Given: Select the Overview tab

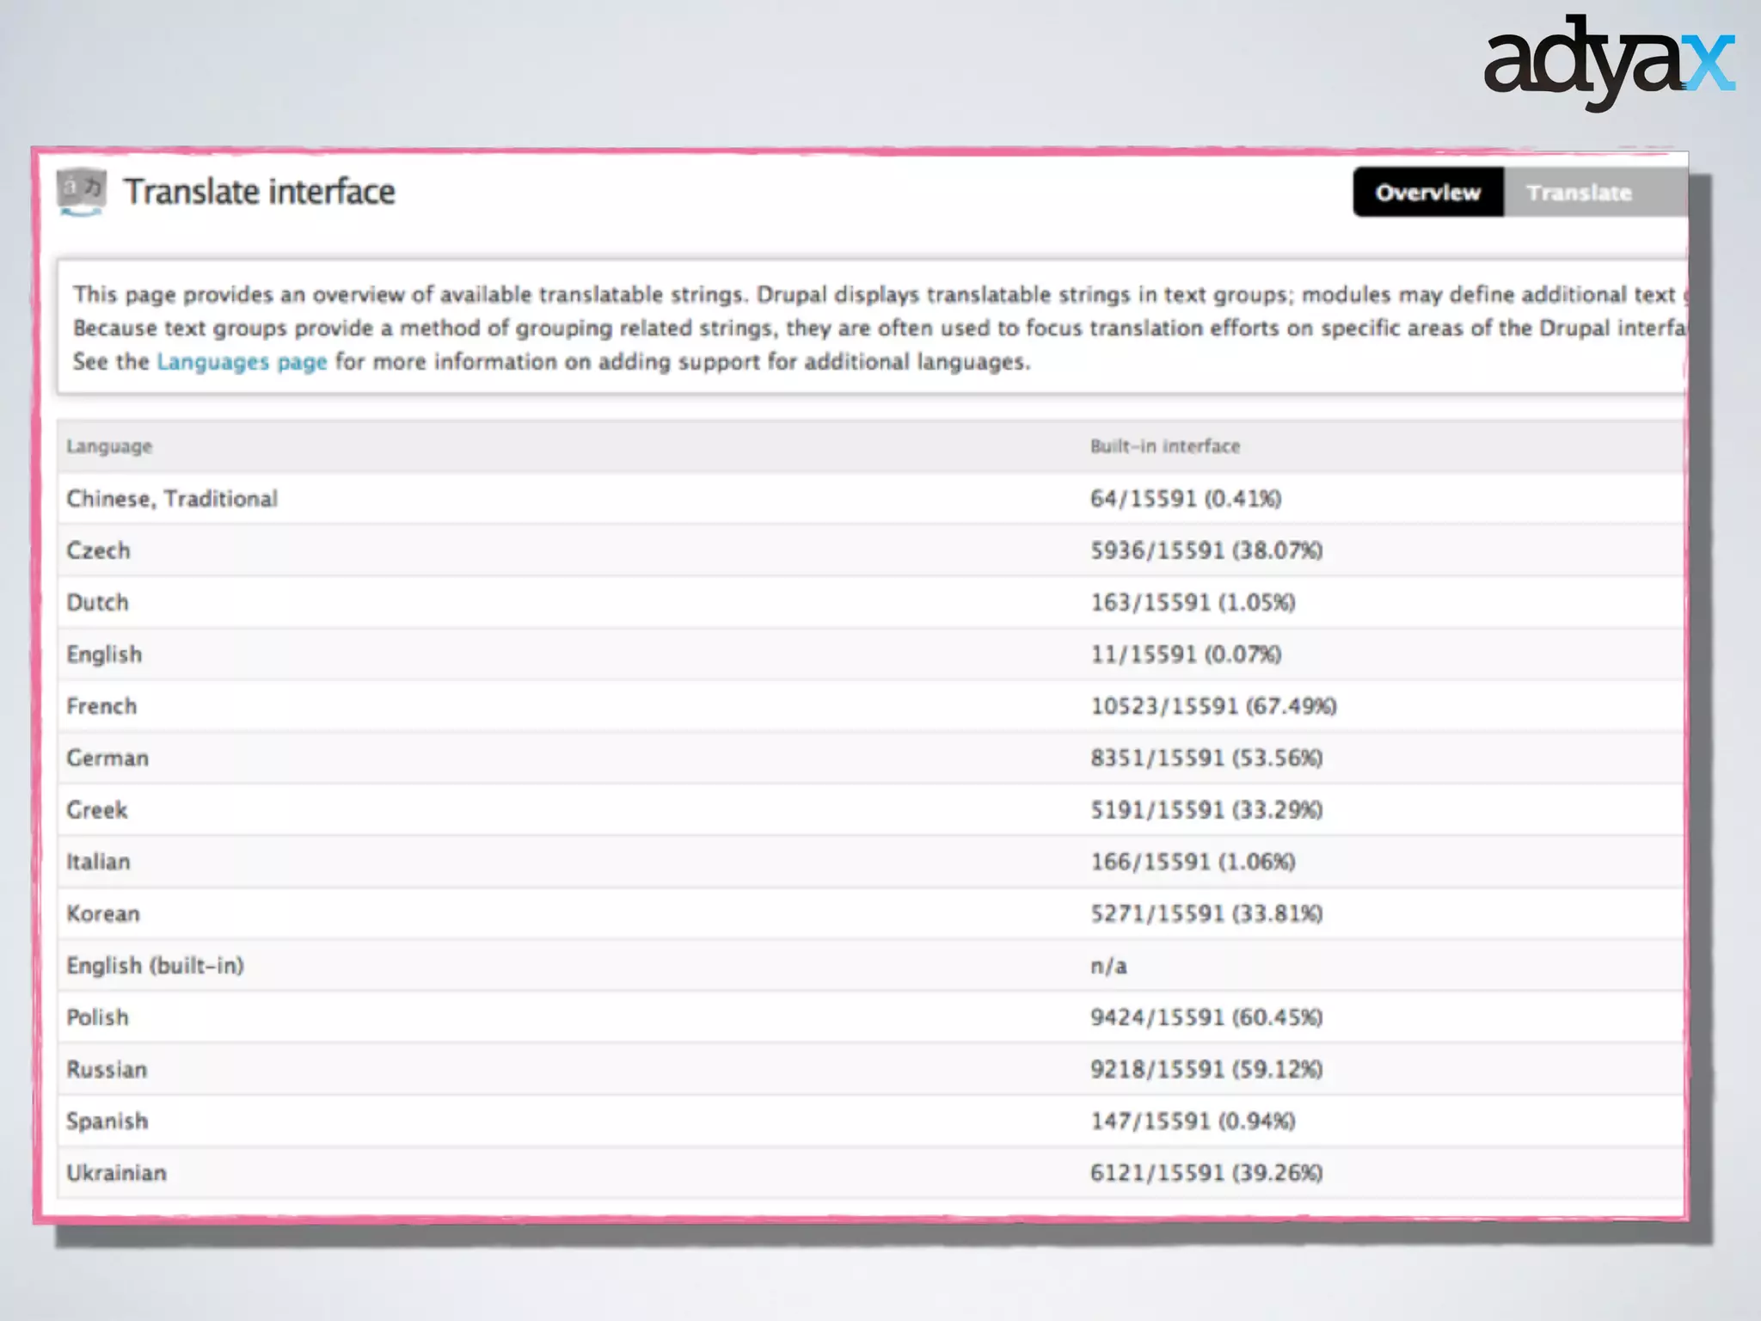Looking at the screenshot, I should click(x=1427, y=193).
